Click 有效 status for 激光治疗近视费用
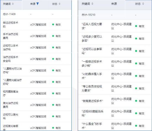 tap(58, 105)
